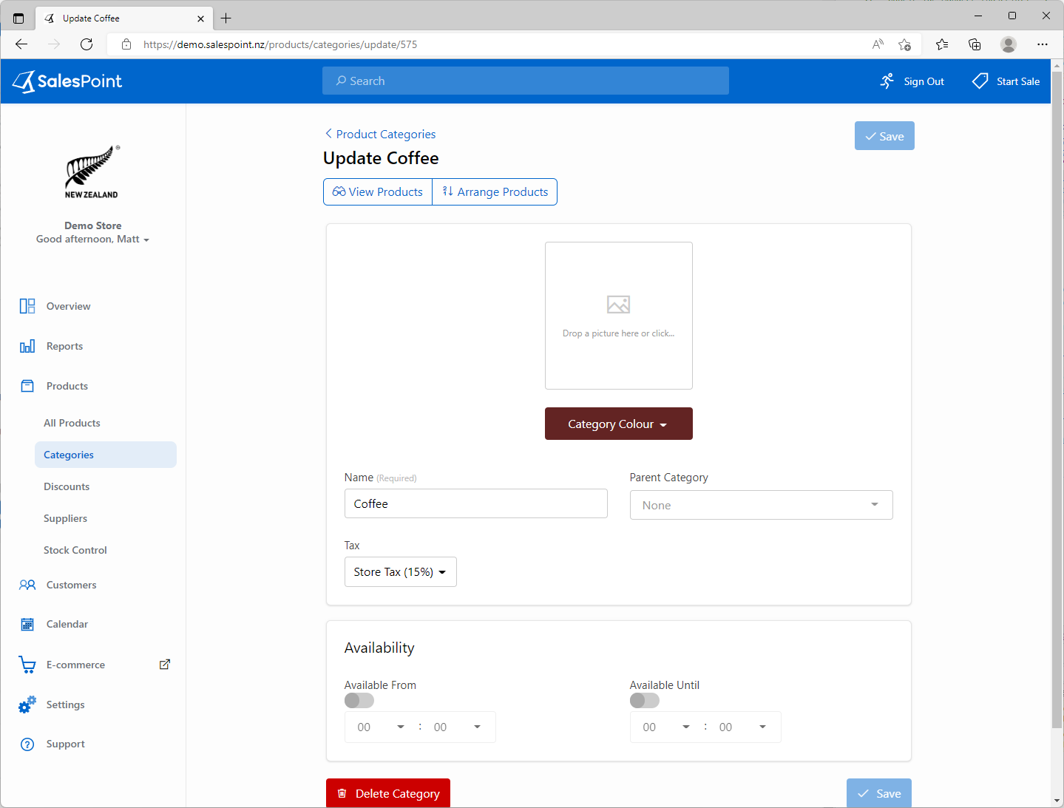Click the E-commerce external link icon
1064x808 pixels.
pos(164,664)
